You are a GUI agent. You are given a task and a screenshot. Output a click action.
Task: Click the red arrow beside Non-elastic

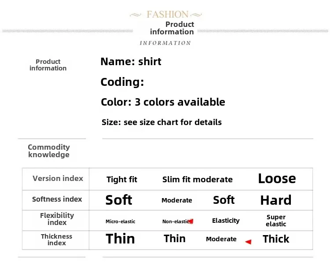191,221
